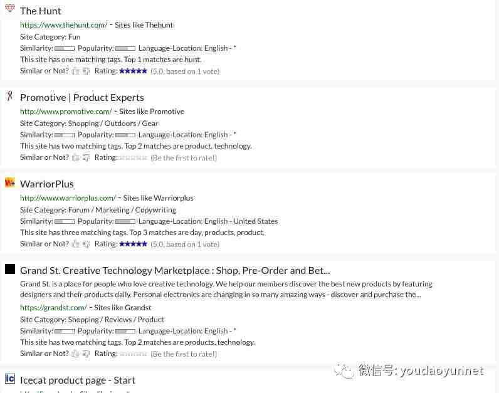The height and width of the screenshot is (393, 499).
Task: Click the Icecat favicon icon
Action: tap(10, 379)
